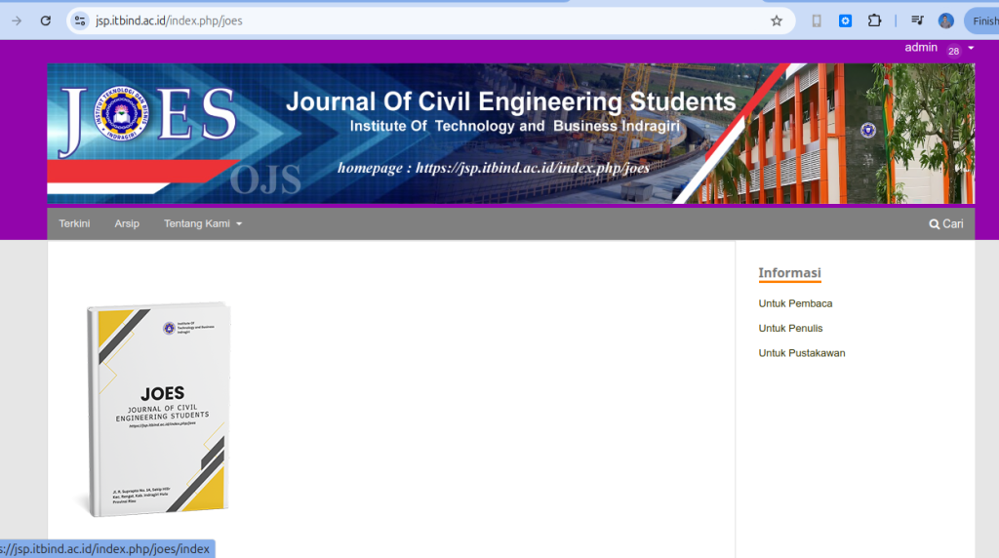Open the Arsip menu item
This screenshot has width=999, height=558.
pos(127,223)
